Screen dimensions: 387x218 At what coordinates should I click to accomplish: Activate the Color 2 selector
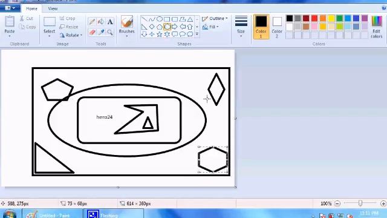277,27
